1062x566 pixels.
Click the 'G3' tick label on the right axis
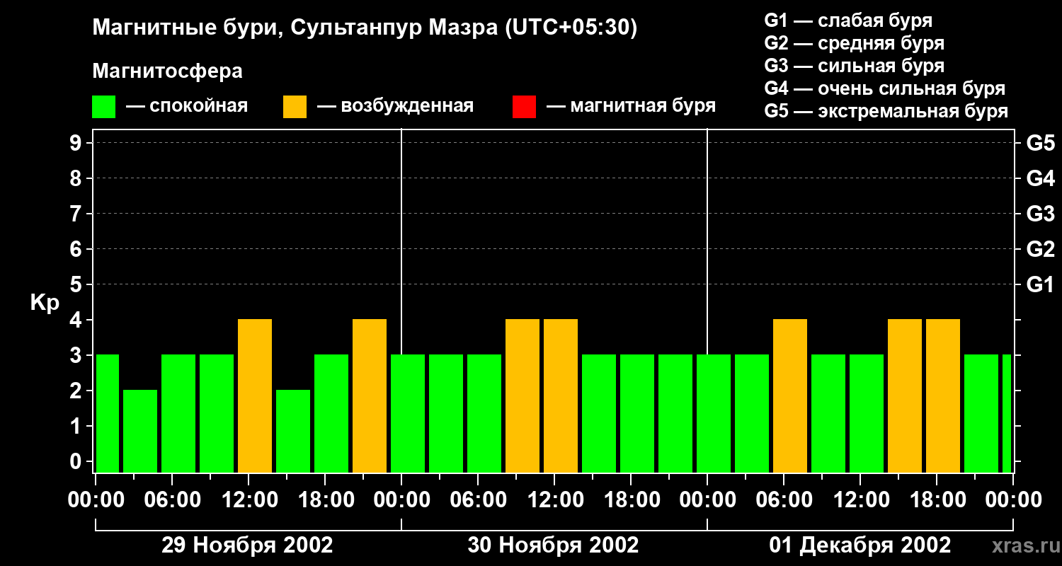click(x=1040, y=214)
